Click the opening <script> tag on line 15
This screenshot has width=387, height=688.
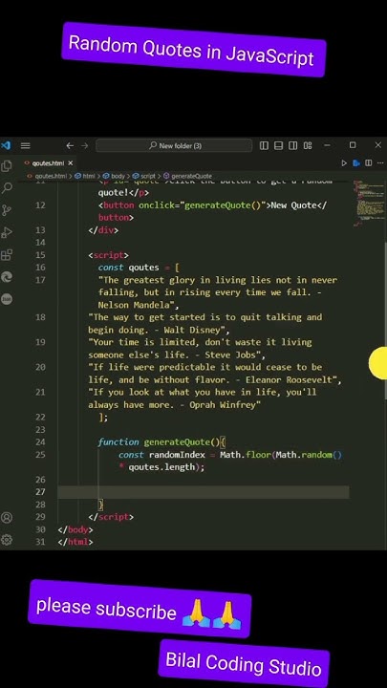click(108, 255)
